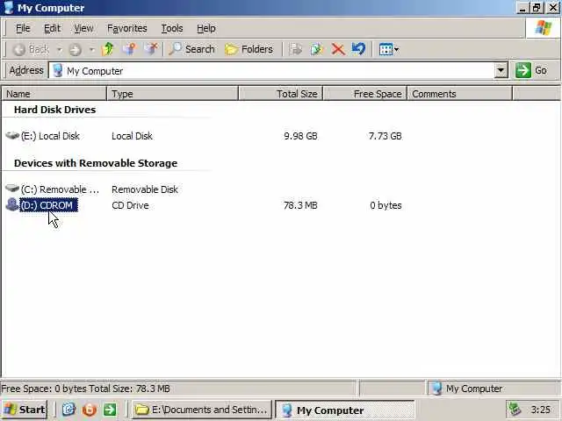Open the Forward history dropdown arrow
Viewport: 562px width, 421px height.
pos(91,49)
